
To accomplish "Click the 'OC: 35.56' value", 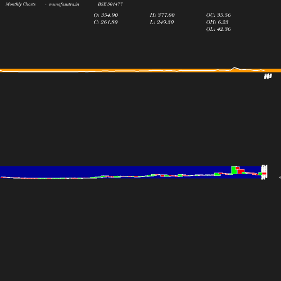I will pos(218,15).
